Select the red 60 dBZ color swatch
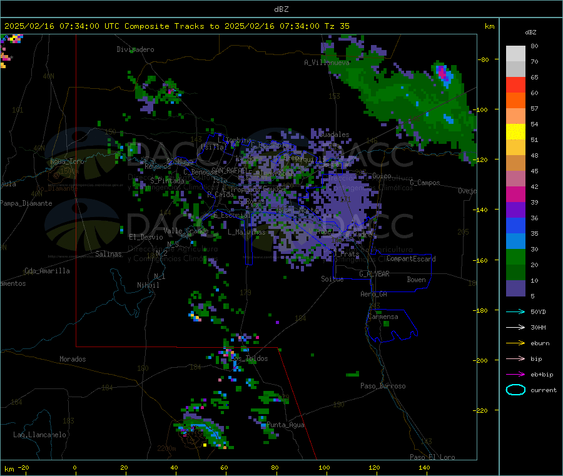Image resolution: width=563 pixels, height=476 pixels. point(515,84)
